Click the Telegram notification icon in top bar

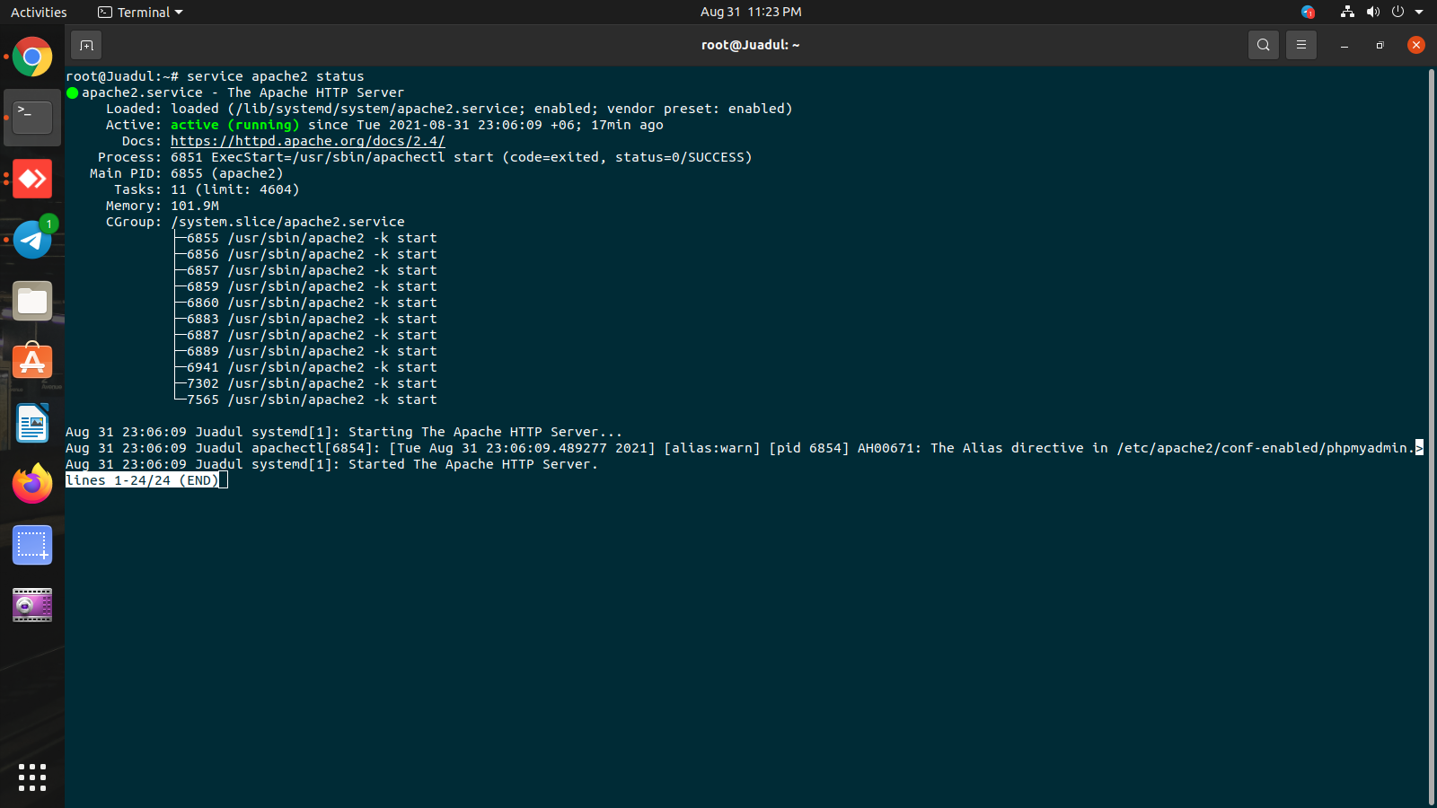tap(1308, 12)
